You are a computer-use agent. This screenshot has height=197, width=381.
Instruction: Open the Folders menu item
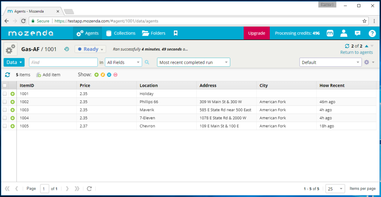coord(154,33)
